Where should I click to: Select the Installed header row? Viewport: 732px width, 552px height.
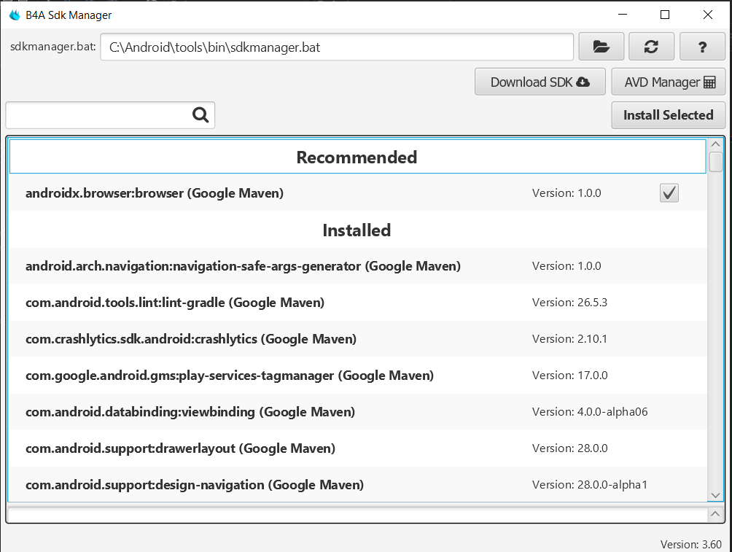357,230
